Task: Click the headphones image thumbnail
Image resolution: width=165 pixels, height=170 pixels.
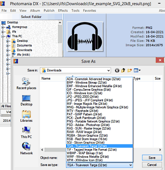Action: 85,37
